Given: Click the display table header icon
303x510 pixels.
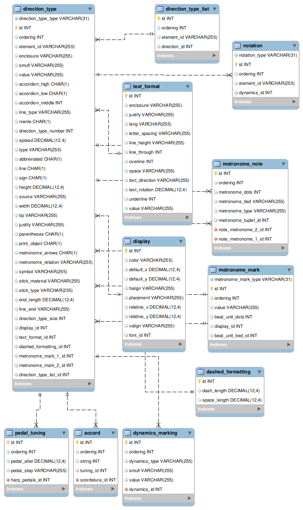Looking at the screenshot, I should (x=127, y=241).
